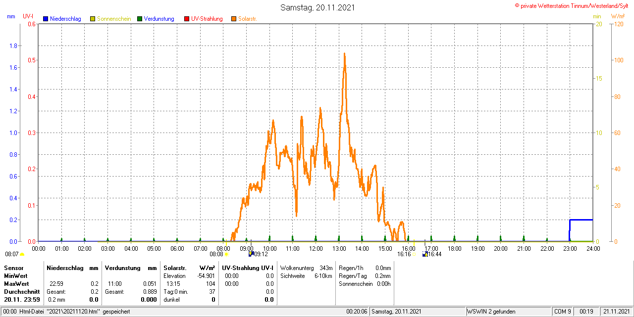
Task: Click the yellow Sonnenschein legend swatch
Action: pos(93,19)
